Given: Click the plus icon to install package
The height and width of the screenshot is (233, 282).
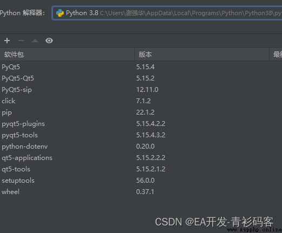Looking at the screenshot, I should (7, 41).
